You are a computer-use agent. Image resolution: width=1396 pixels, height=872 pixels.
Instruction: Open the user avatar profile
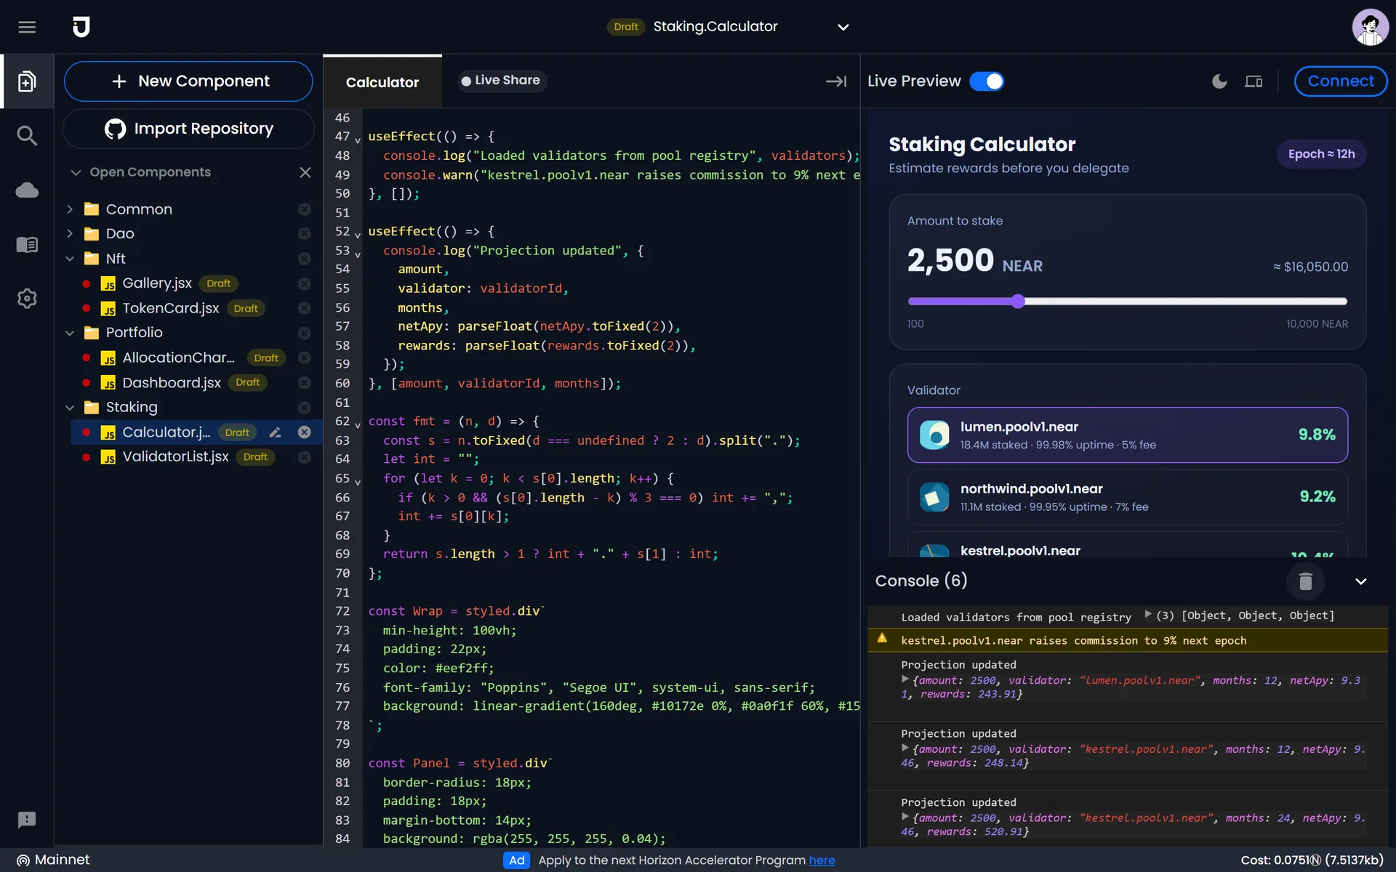click(1370, 27)
